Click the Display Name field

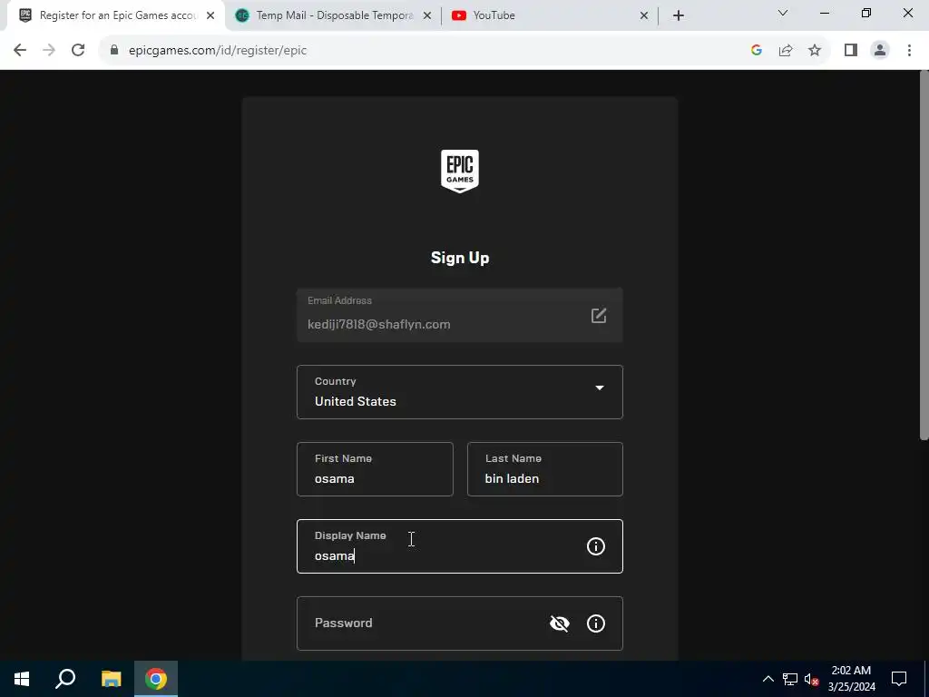tap(460, 546)
